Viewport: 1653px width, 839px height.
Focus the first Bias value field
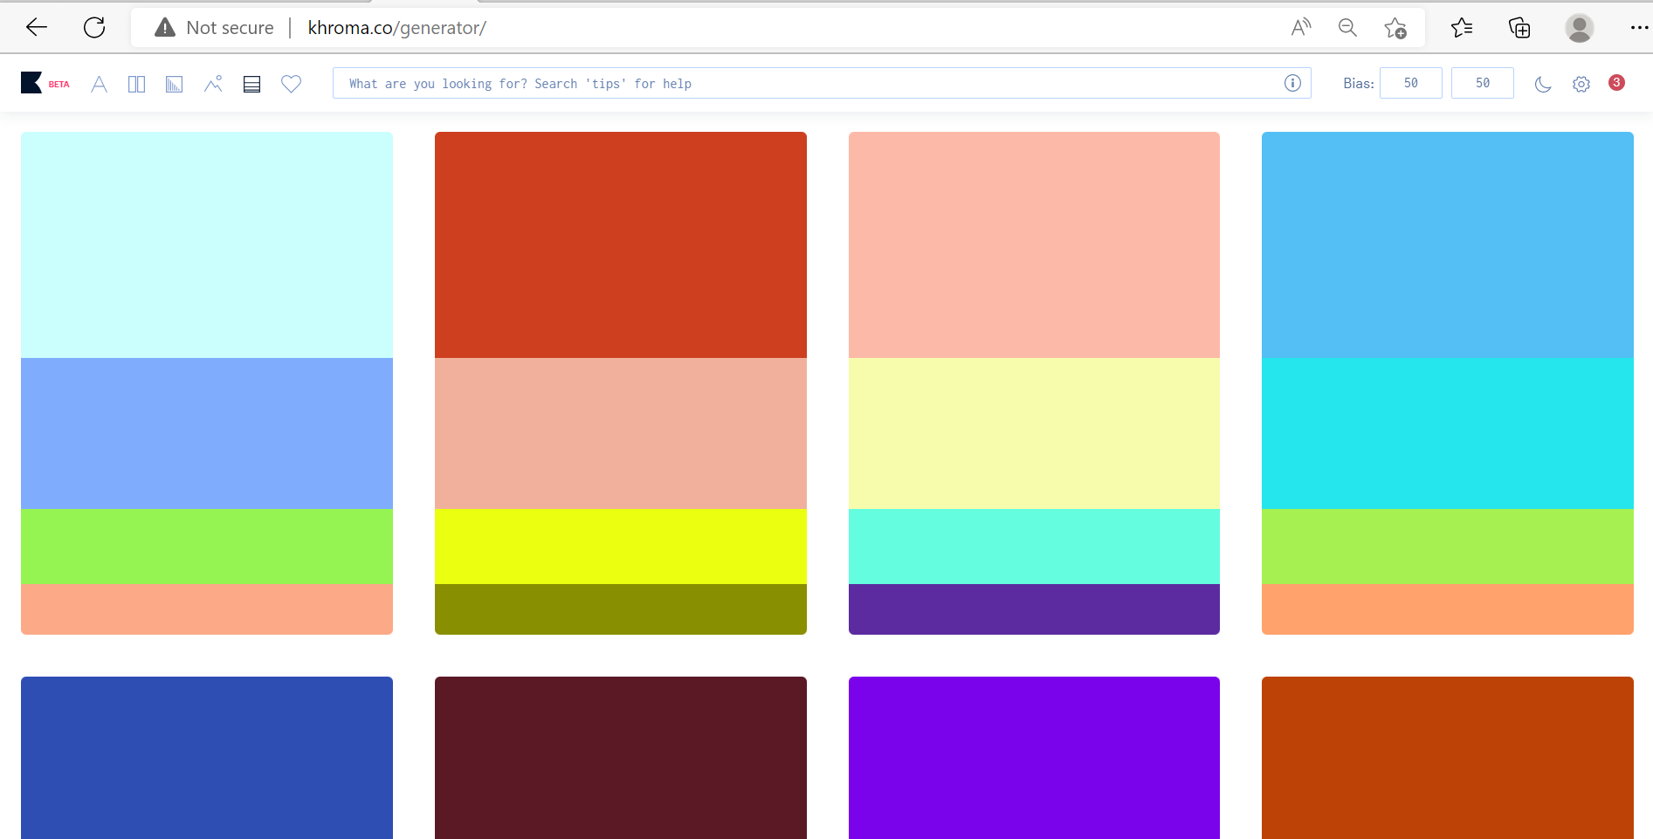1410,83
